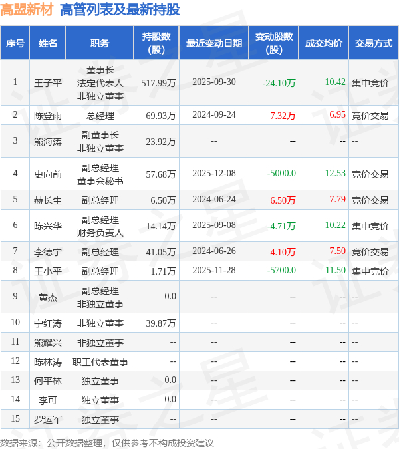The image size is (399, 449).
Task: Click holdings value 23.92万
Action: pyautogui.click(x=160, y=142)
